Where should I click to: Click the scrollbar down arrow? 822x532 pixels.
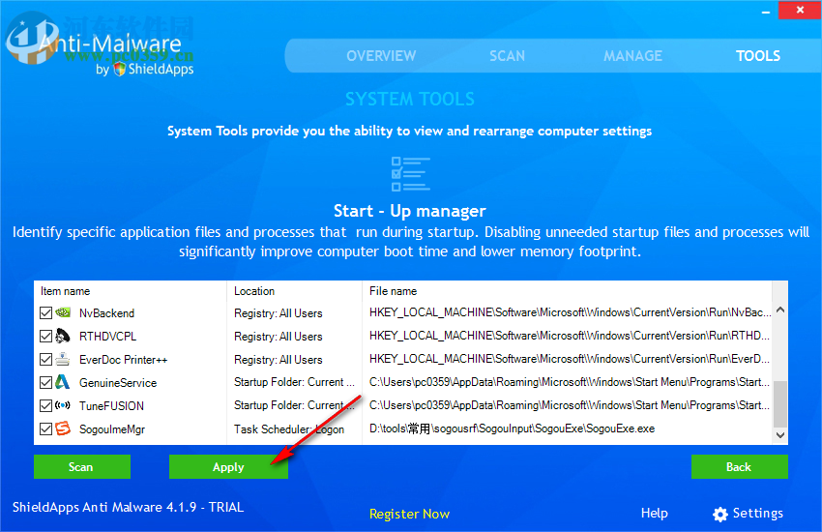780,435
